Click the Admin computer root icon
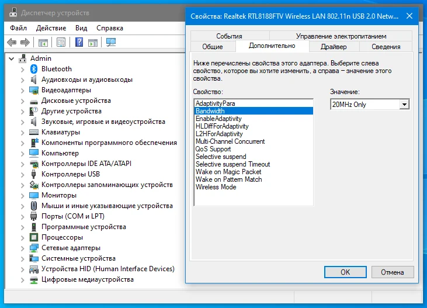This screenshot has height=308, width=427. (23, 58)
